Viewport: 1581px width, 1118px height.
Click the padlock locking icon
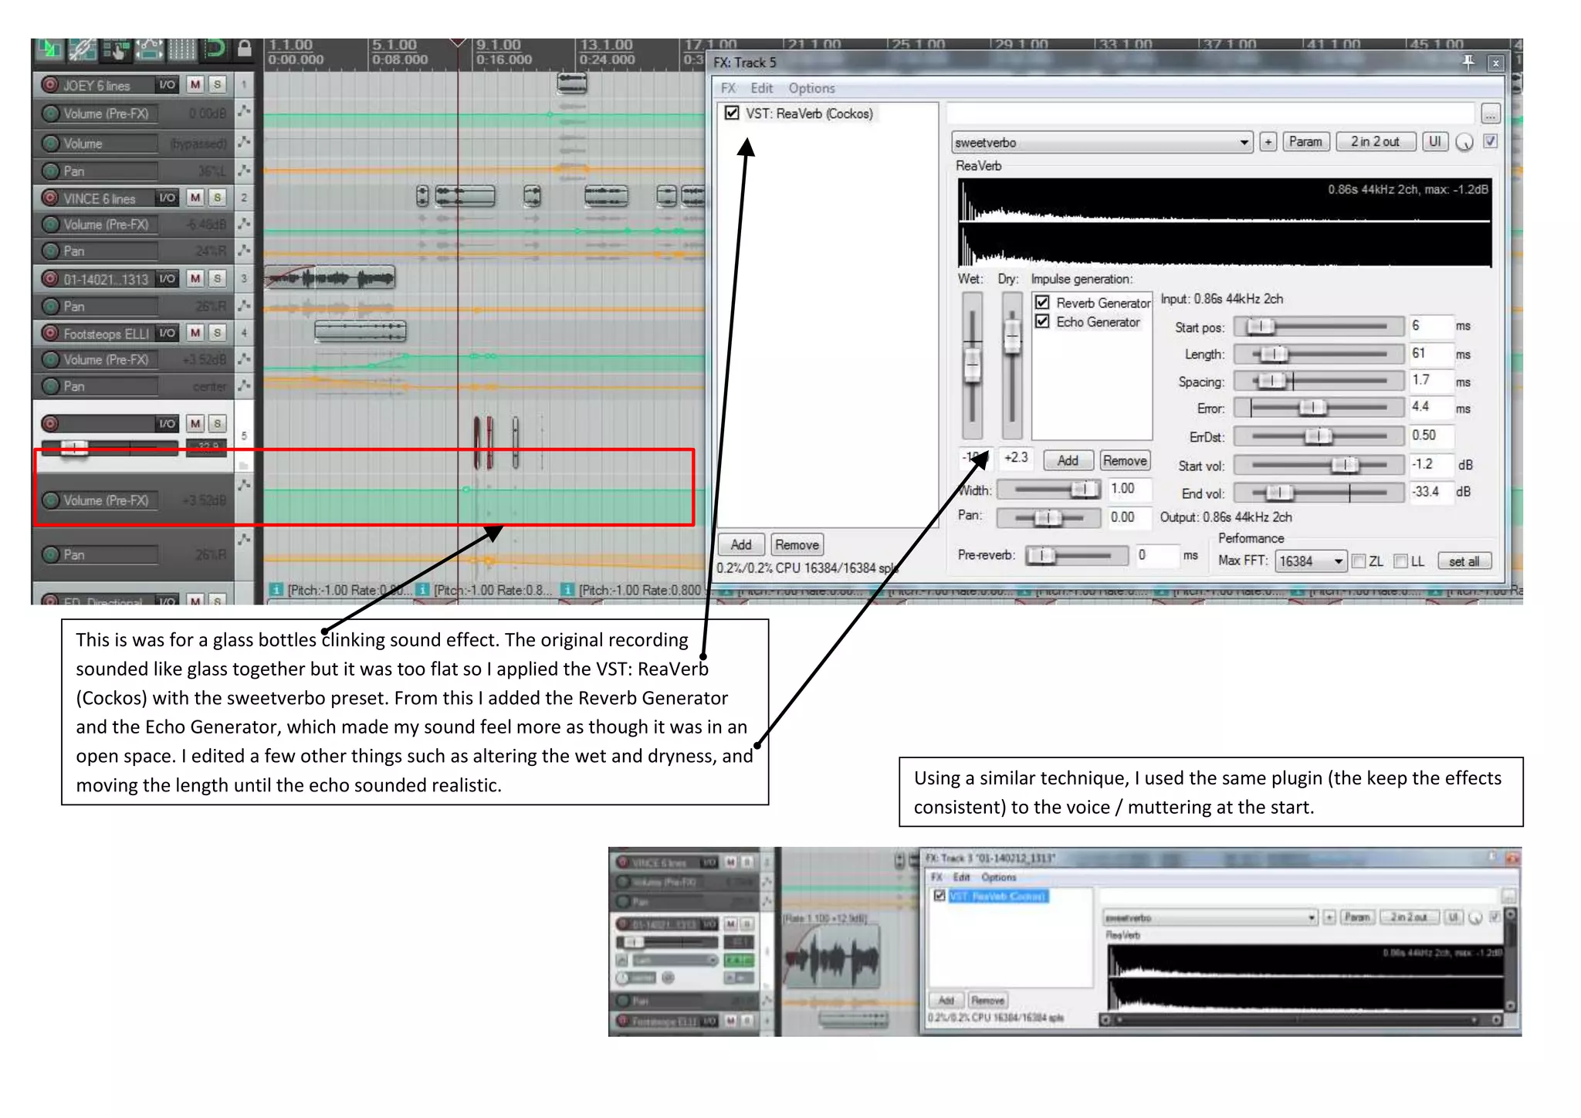(245, 49)
